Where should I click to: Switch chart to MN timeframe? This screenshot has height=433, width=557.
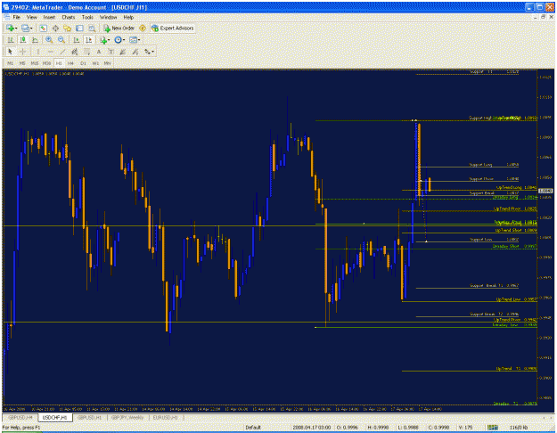pos(107,63)
